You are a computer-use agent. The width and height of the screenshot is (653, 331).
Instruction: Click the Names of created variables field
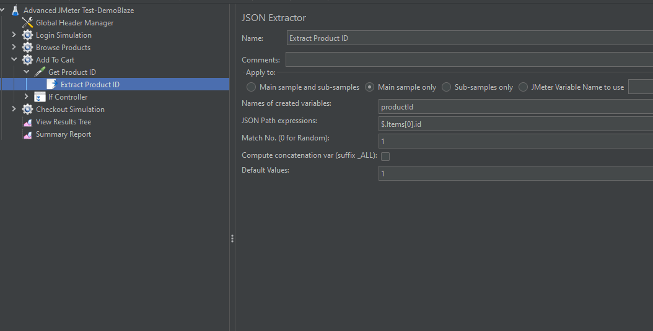(x=515, y=107)
